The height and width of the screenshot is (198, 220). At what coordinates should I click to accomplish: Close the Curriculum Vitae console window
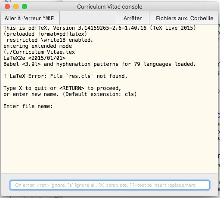[x=7, y=6]
